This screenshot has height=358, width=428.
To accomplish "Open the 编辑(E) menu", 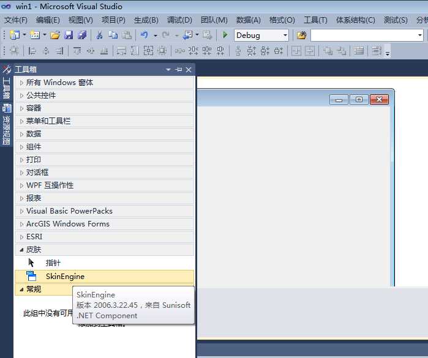I will coord(48,20).
